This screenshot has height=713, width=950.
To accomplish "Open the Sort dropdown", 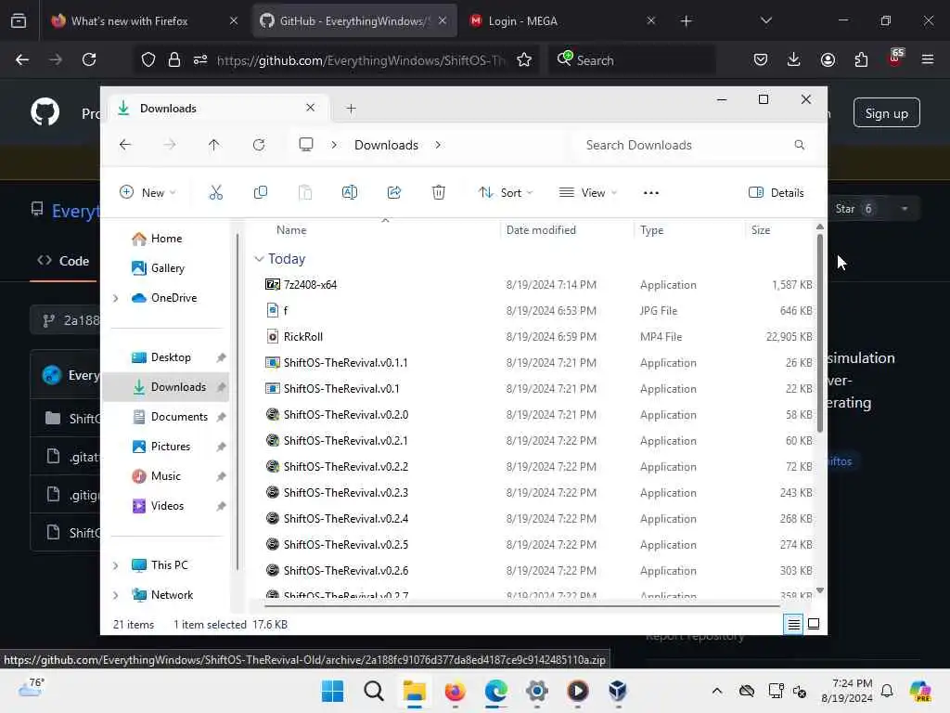I will coord(506,193).
